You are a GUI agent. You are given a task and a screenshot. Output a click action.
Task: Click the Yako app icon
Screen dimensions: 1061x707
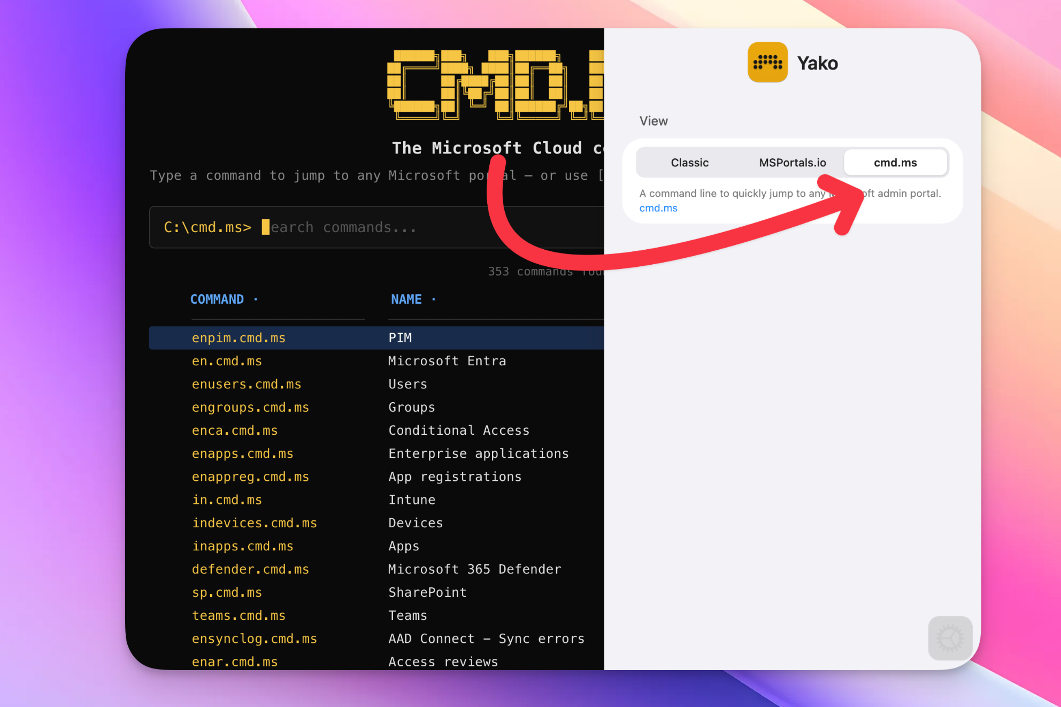(x=767, y=62)
